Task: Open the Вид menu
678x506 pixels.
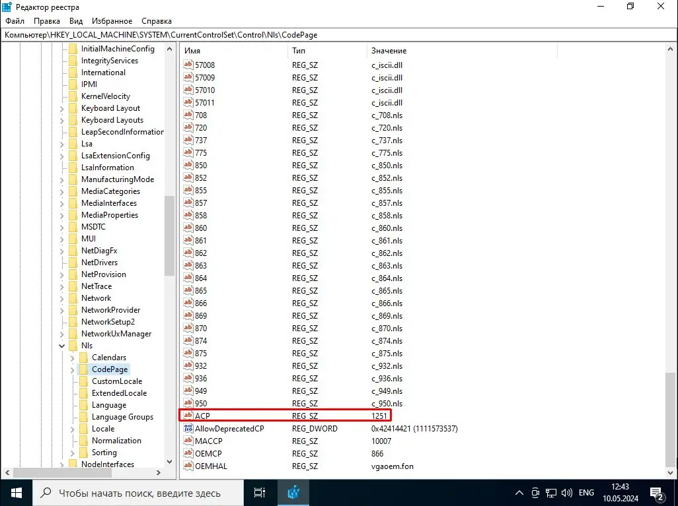Action: 75,20
